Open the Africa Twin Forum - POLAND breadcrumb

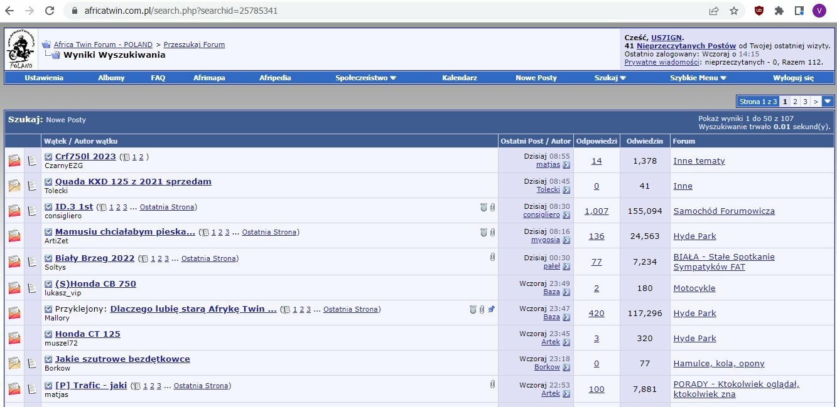pyautogui.click(x=103, y=45)
